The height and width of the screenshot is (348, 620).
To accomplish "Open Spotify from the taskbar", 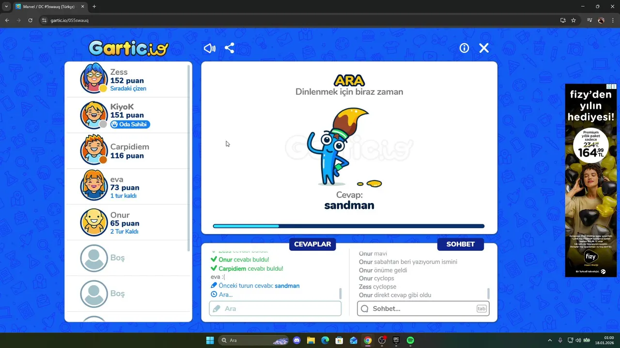I will pos(410,340).
